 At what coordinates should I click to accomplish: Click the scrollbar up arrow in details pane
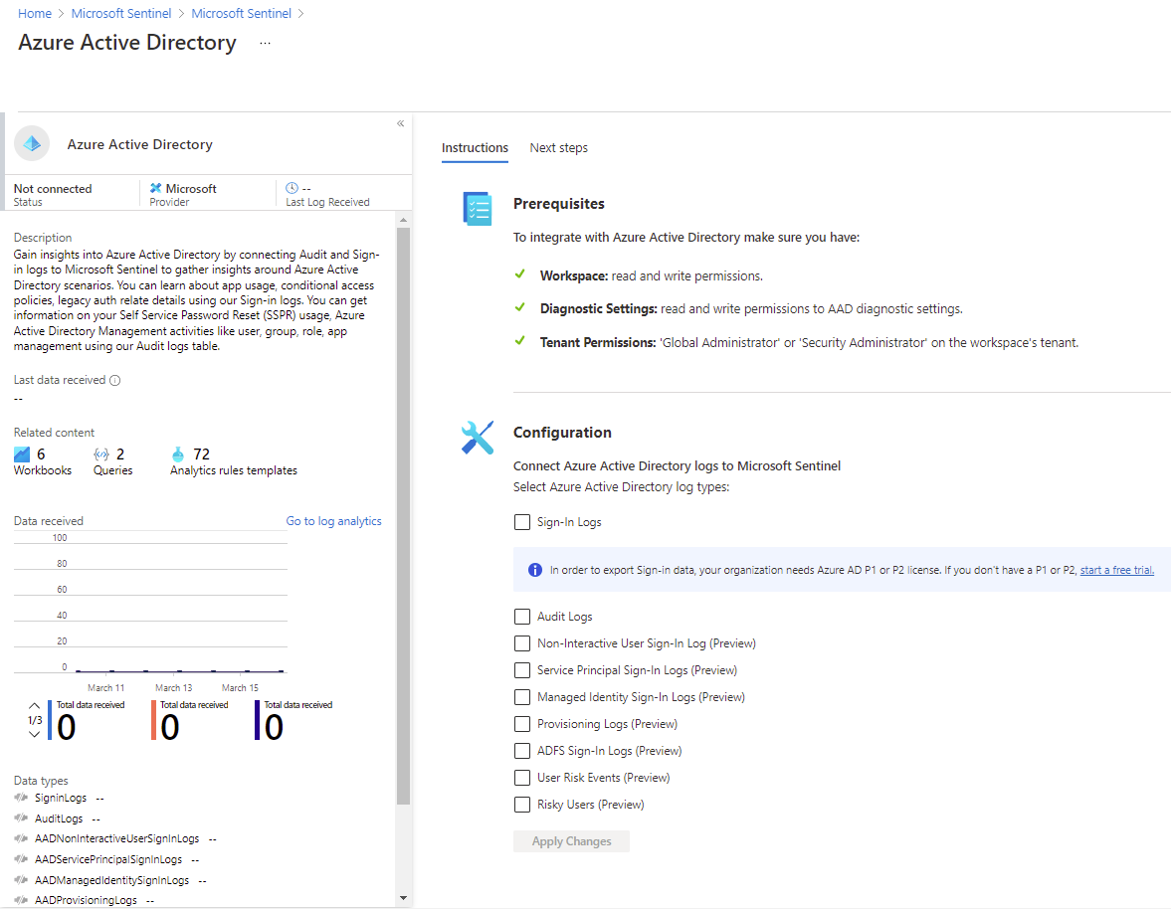[x=403, y=220]
